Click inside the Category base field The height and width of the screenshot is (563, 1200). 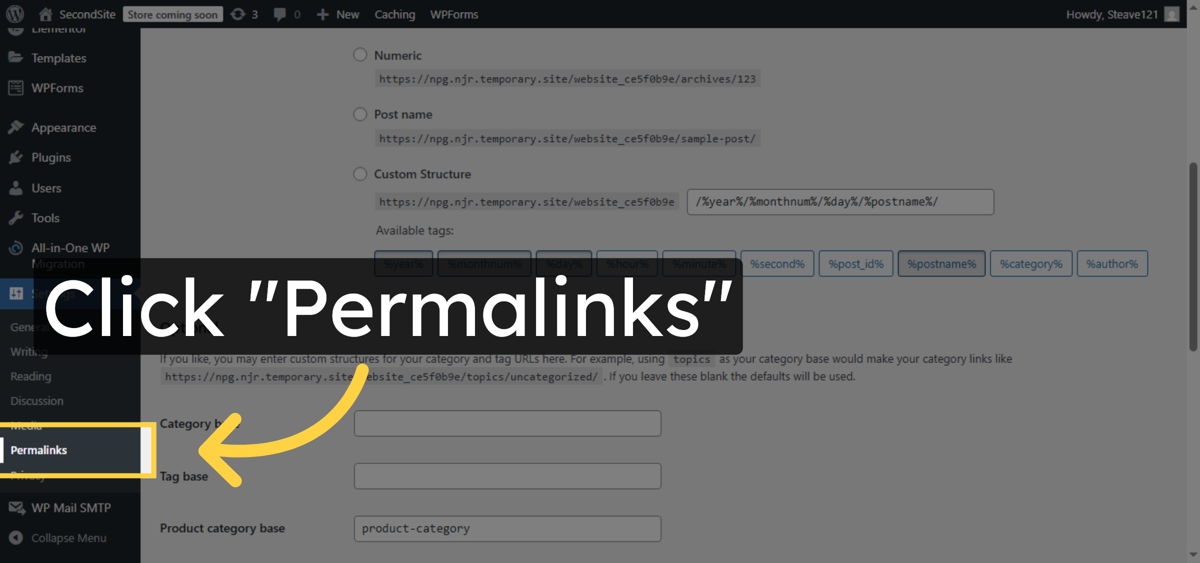(x=507, y=423)
